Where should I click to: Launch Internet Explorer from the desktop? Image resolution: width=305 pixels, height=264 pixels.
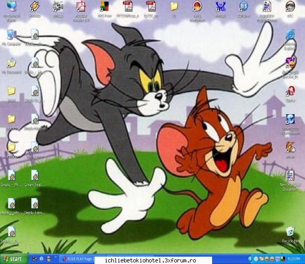pos(290,35)
